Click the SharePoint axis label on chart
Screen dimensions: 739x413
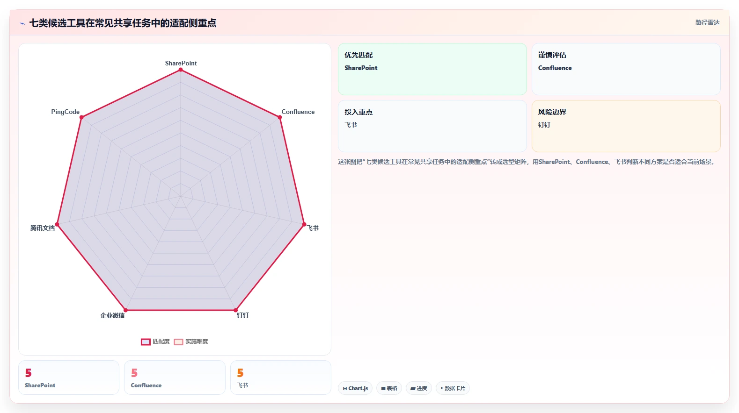[181, 63]
